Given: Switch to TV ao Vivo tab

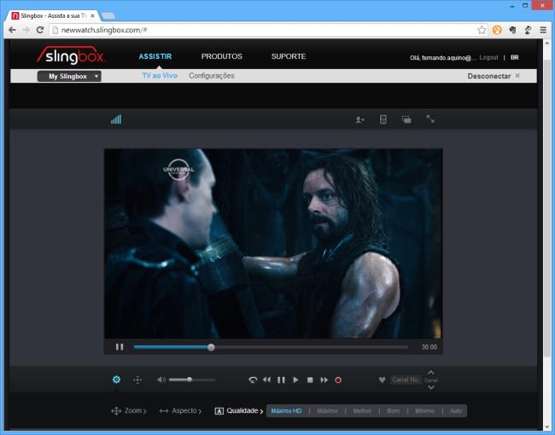Looking at the screenshot, I should click(160, 76).
